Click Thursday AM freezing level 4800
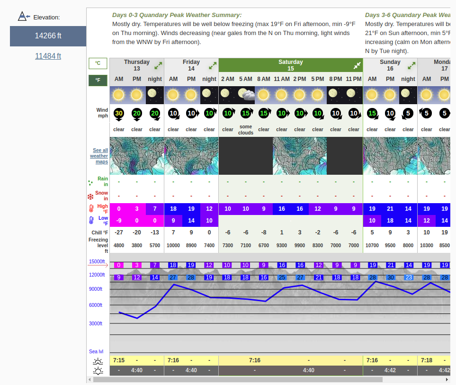Image resolution: width=456 pixels, height=385 pixels. pos(119,245)
